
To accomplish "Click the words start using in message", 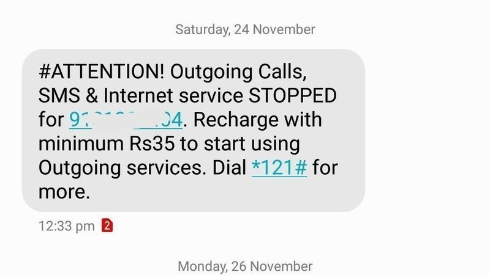I will click(252, 145).
